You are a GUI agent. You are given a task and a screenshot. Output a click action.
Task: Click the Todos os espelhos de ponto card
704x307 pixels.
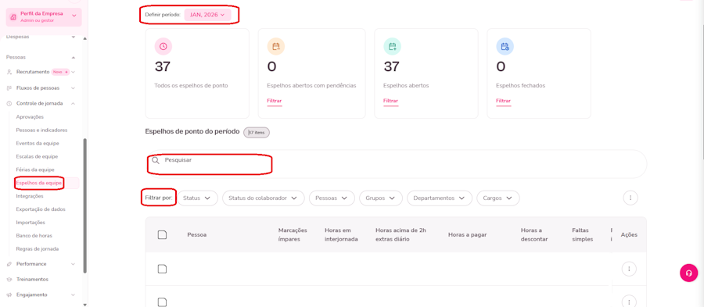(197, 73)
